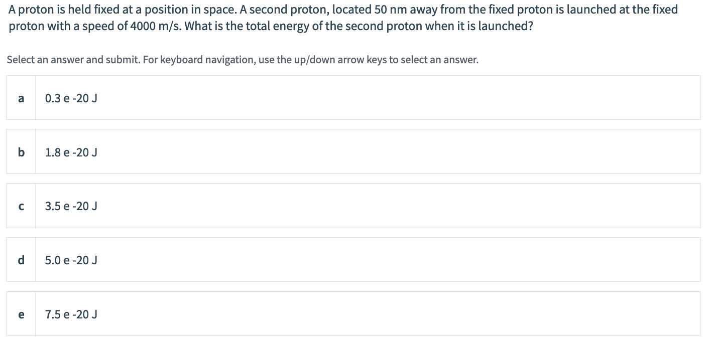Select answer option c, 3.5 e -20 J
Image resolution: width=711 pixels, height=341 pixels.
(x=351, y=206)
